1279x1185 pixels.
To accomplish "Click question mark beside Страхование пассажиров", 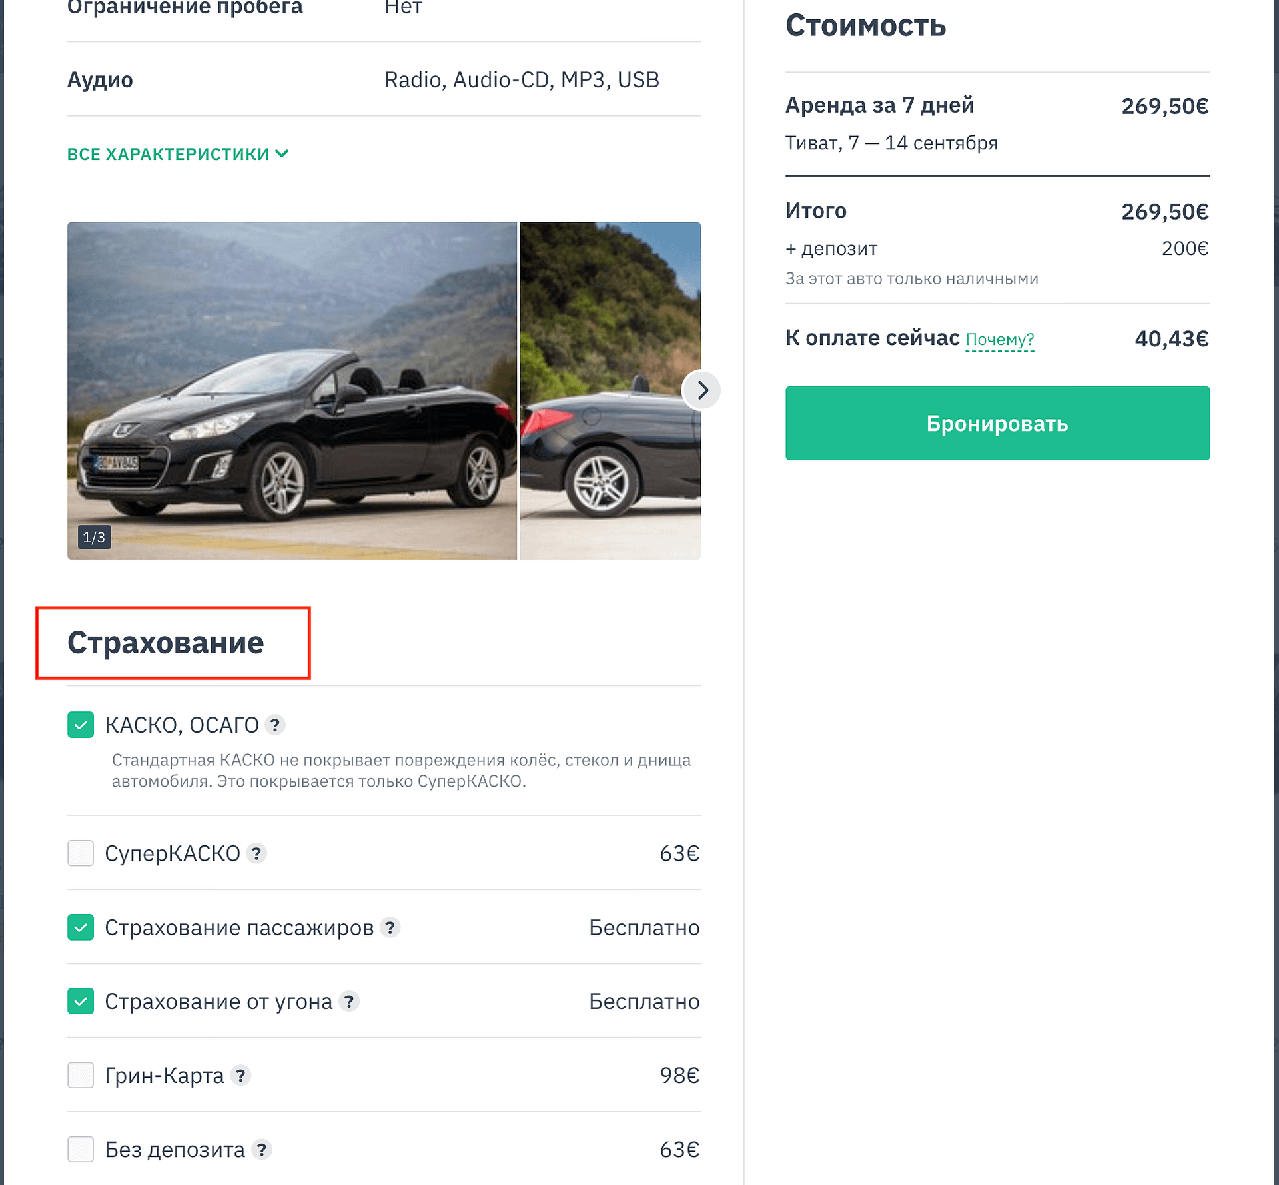I will tap(390, 927).
